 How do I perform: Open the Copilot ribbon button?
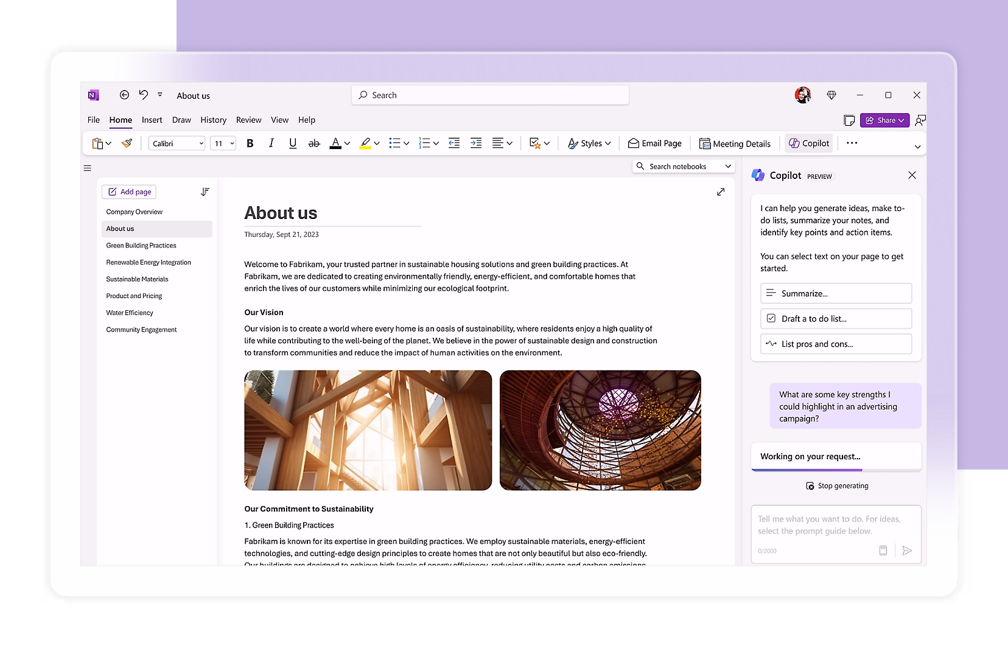coord(809,144)
